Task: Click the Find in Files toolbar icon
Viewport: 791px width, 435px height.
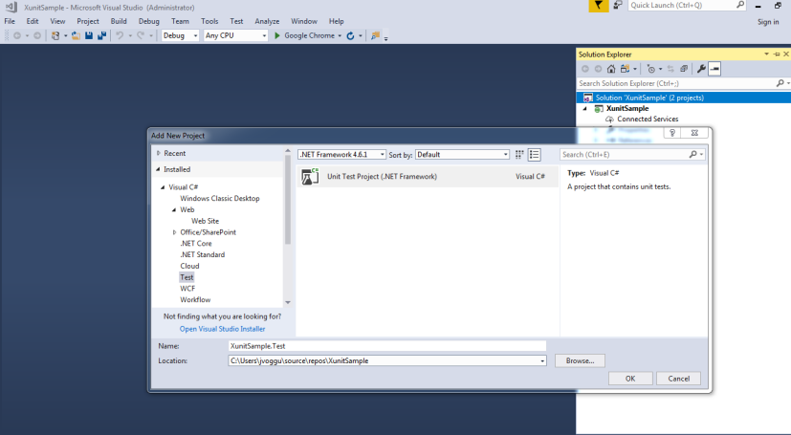Action: point(375,35)
